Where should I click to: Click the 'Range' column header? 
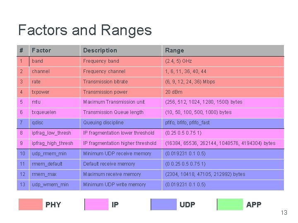pos(174,50)
